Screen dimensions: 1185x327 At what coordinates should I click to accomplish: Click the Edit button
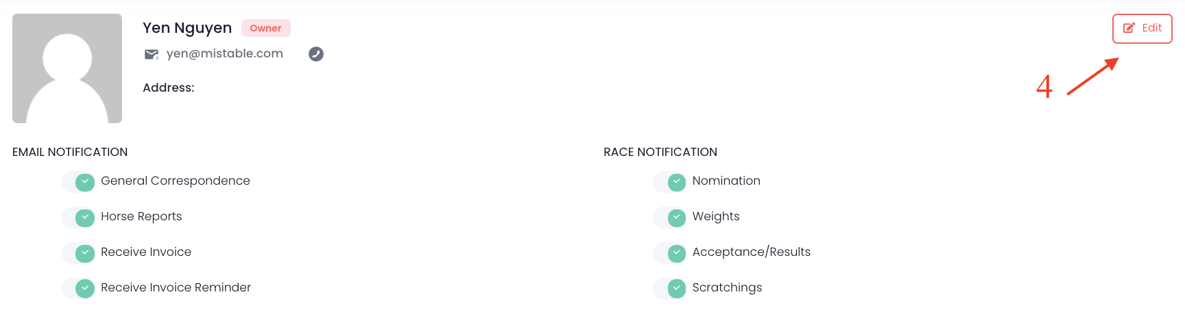click(1142, 29)
